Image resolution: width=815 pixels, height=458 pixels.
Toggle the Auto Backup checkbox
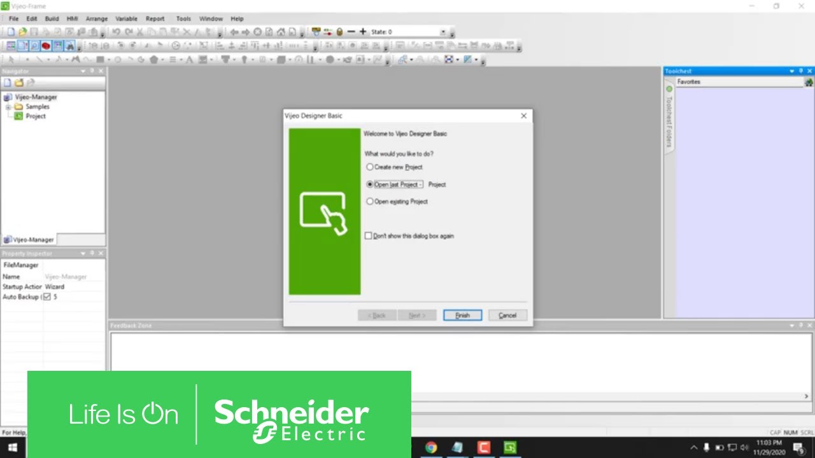point(46,297)
